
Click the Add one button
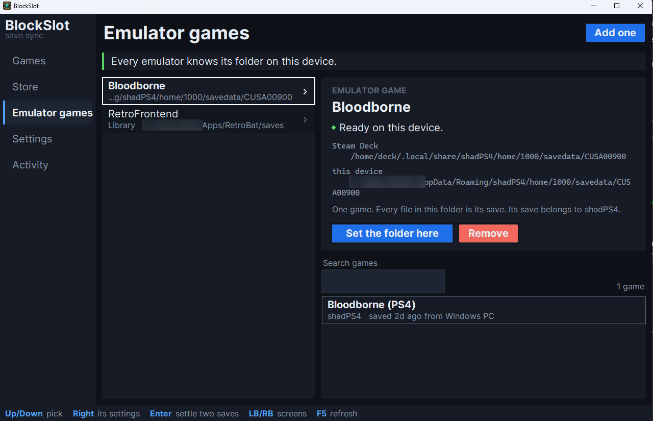[x=615, y=33]
